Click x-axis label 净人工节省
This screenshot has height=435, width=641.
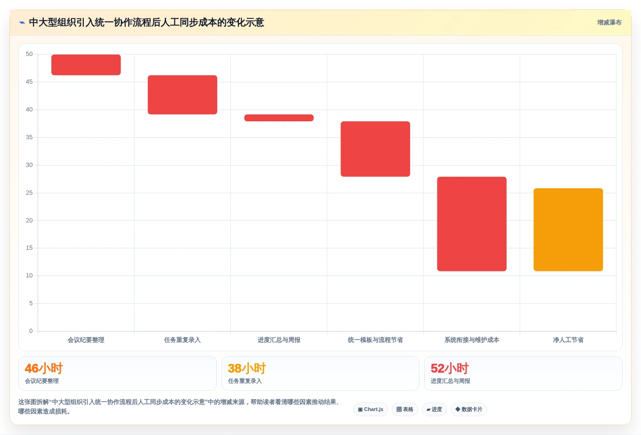point(568,340)
